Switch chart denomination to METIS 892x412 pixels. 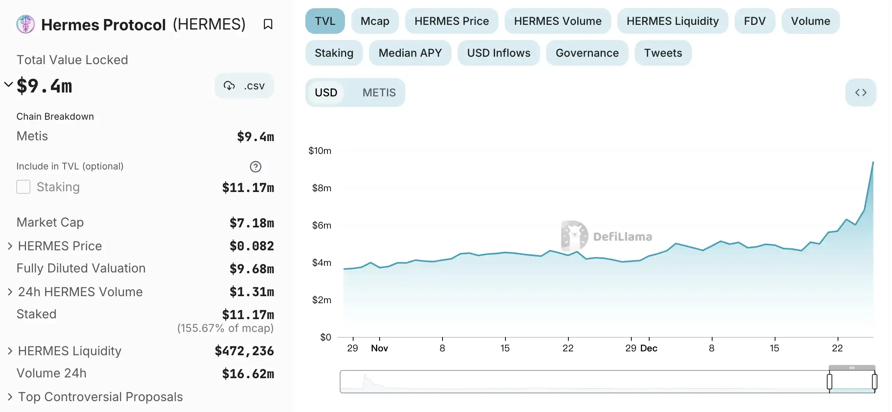(379, 93)
